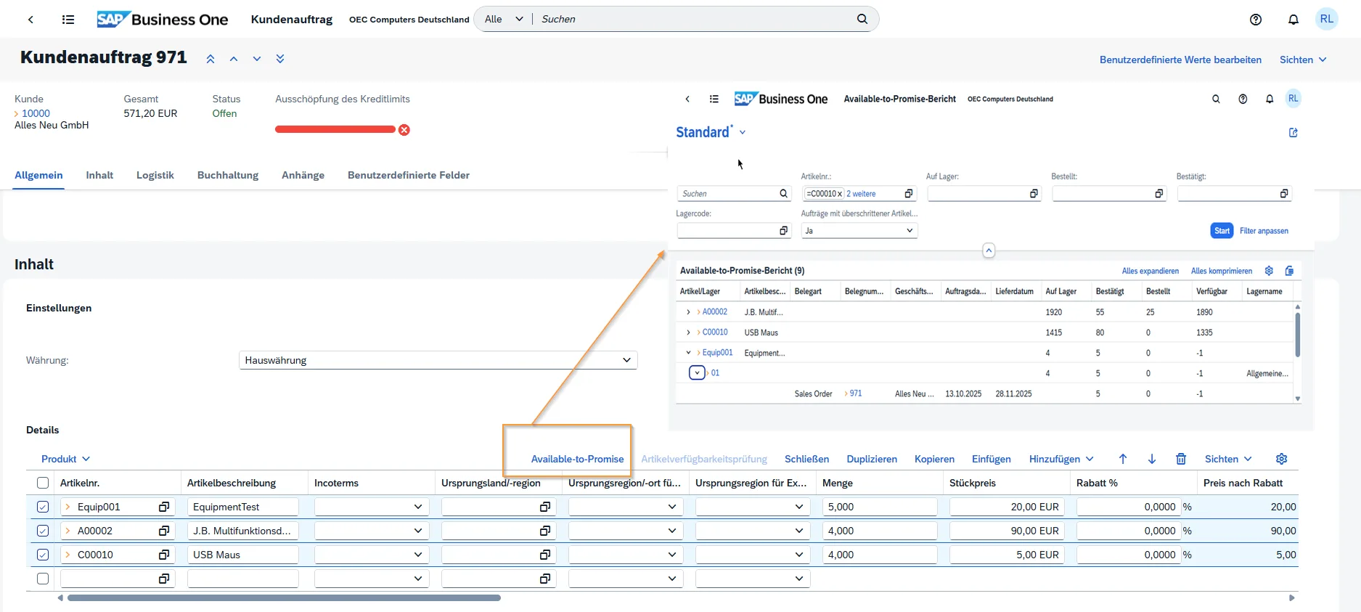Click search magnifier in top search bar
Viewport: 1361px width, 612px height.
(x=862, y=19)
